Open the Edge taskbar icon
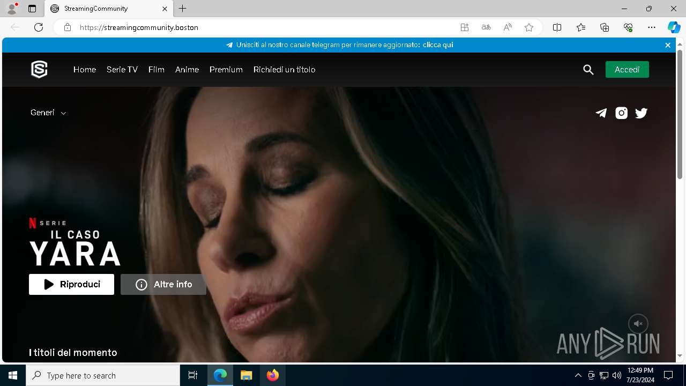The image size is (686, 386). [220, 375]
